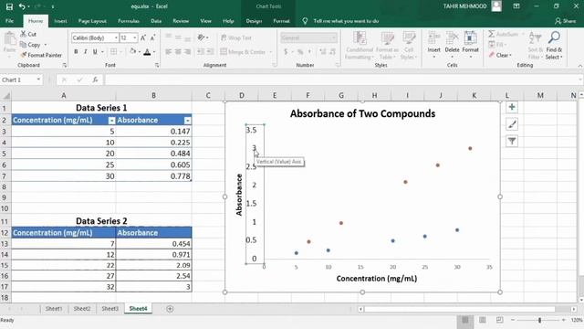Click the zoom slider handle
Screen dimensions: 584x329
pos(539,320)
